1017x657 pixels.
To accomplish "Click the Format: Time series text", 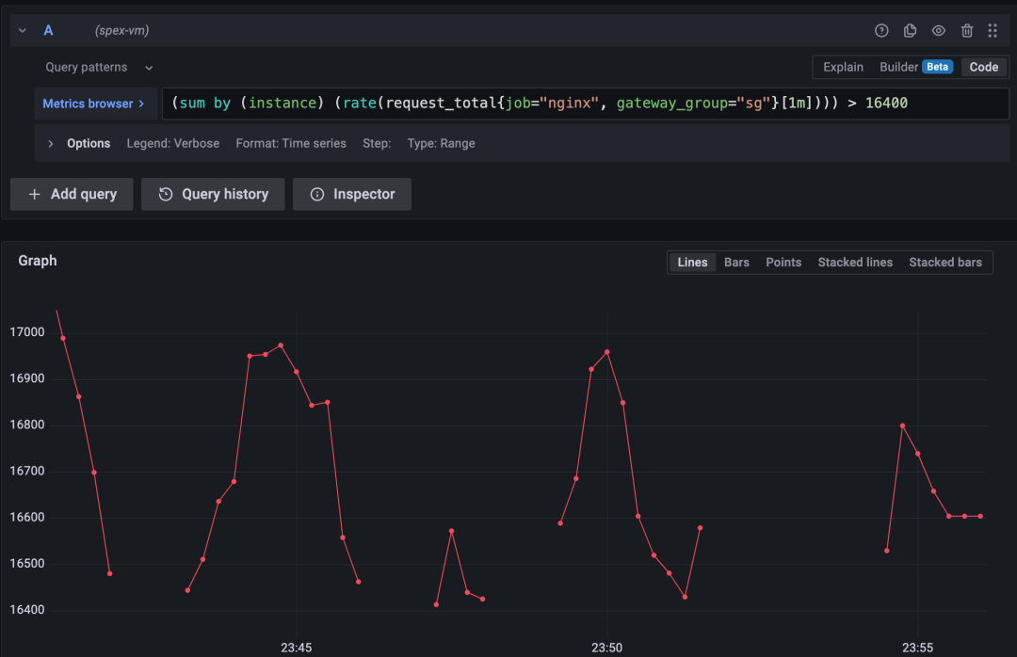I will 291,143.
